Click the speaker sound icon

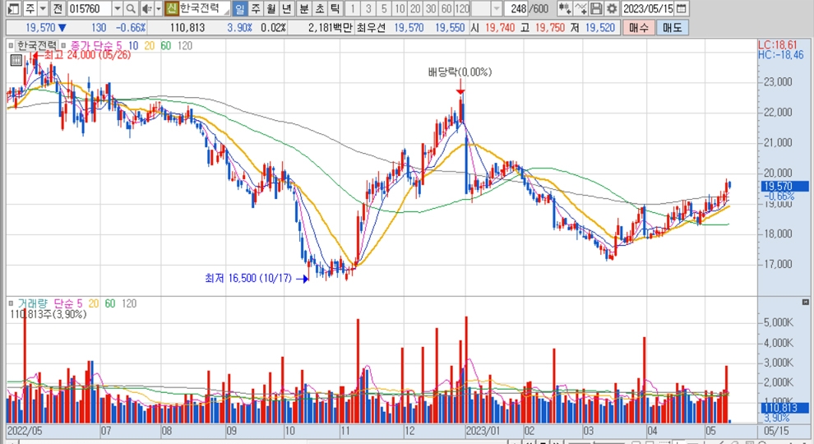point(148,8)
